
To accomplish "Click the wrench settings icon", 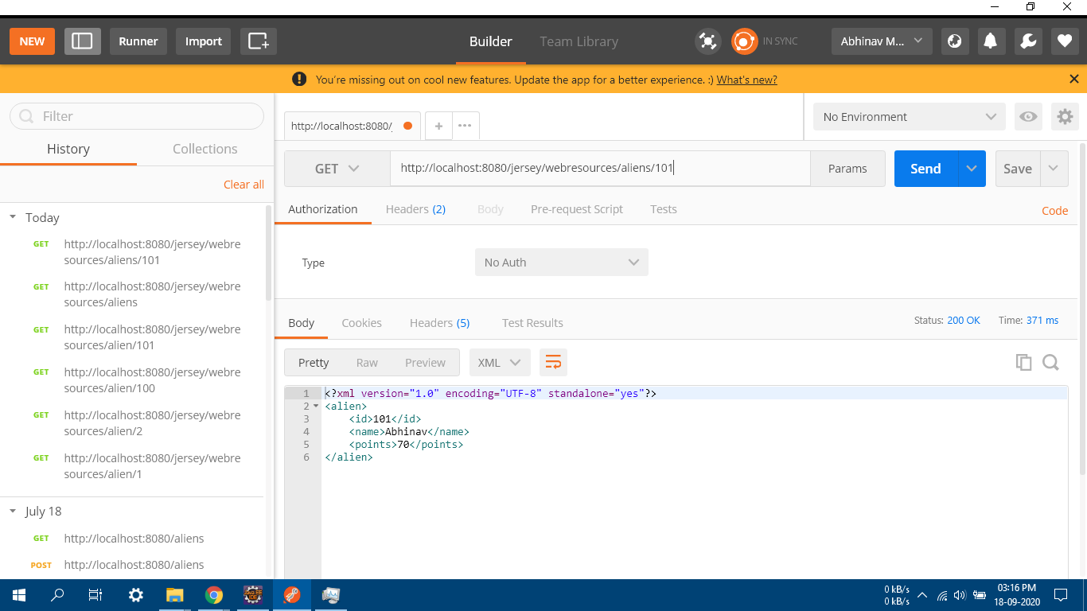I will tap(1027, 41).
